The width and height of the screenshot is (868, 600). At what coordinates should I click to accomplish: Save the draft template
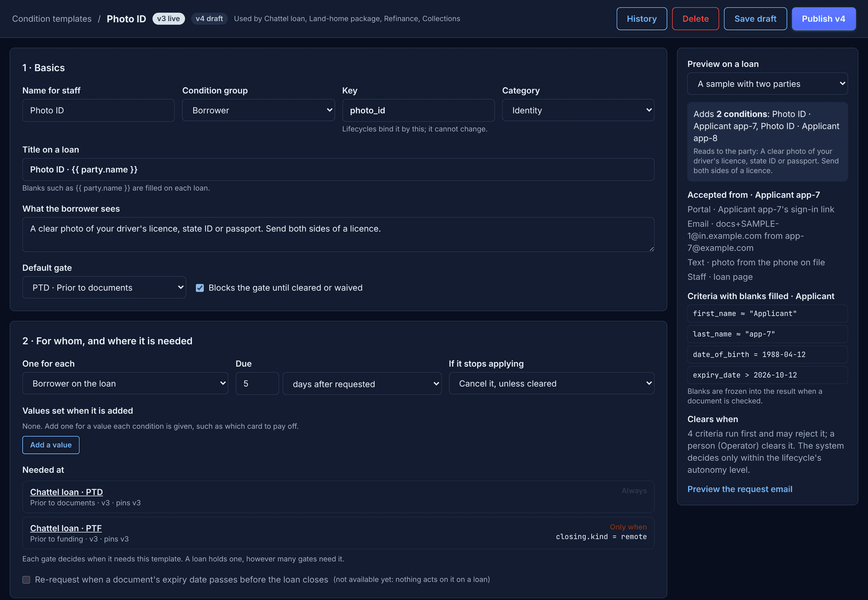click(755, 19)
